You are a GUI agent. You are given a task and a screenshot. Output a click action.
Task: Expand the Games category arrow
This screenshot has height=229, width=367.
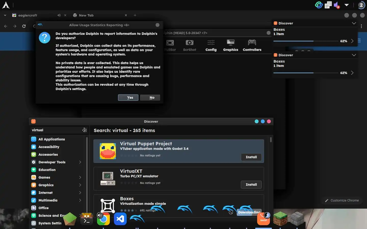point(80,177)
